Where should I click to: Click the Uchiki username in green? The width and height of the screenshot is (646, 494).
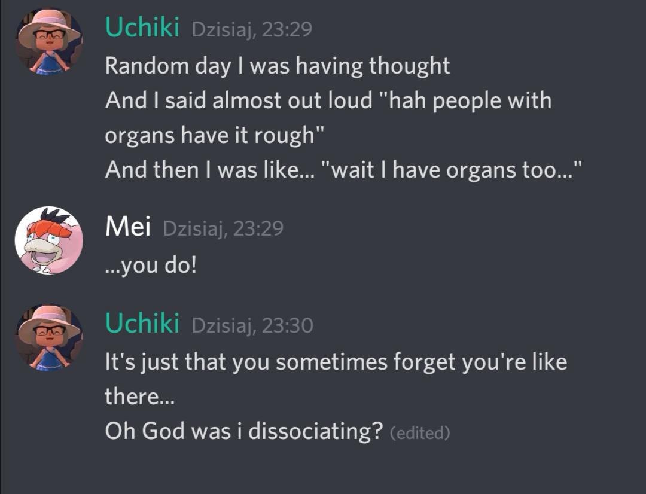pyautogui.click(x=142, y=26)
